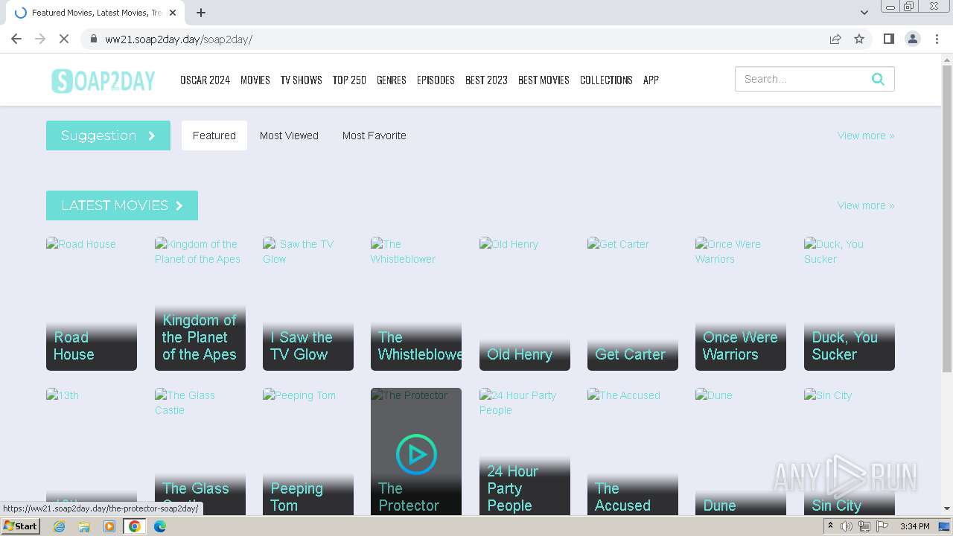Open Kingdom of the Planet of the Apes
The width and height of the screenshot is (953, 536).
point(200,304)
